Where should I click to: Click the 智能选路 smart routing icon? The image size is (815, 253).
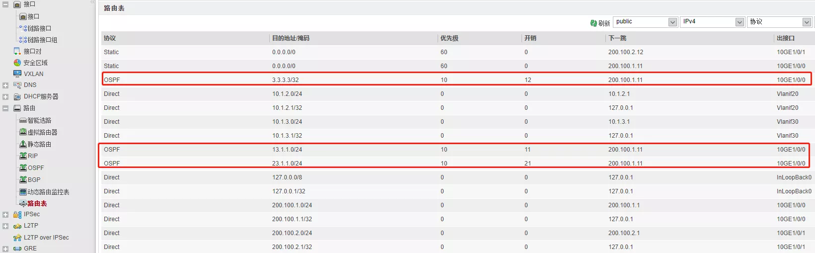pyautogui.click(x=23, y=120)
